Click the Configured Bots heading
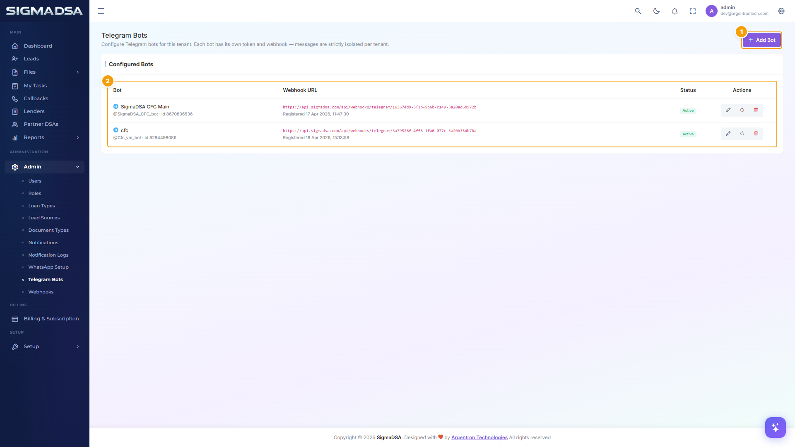 pyautogui.click(x=131, y=64)
